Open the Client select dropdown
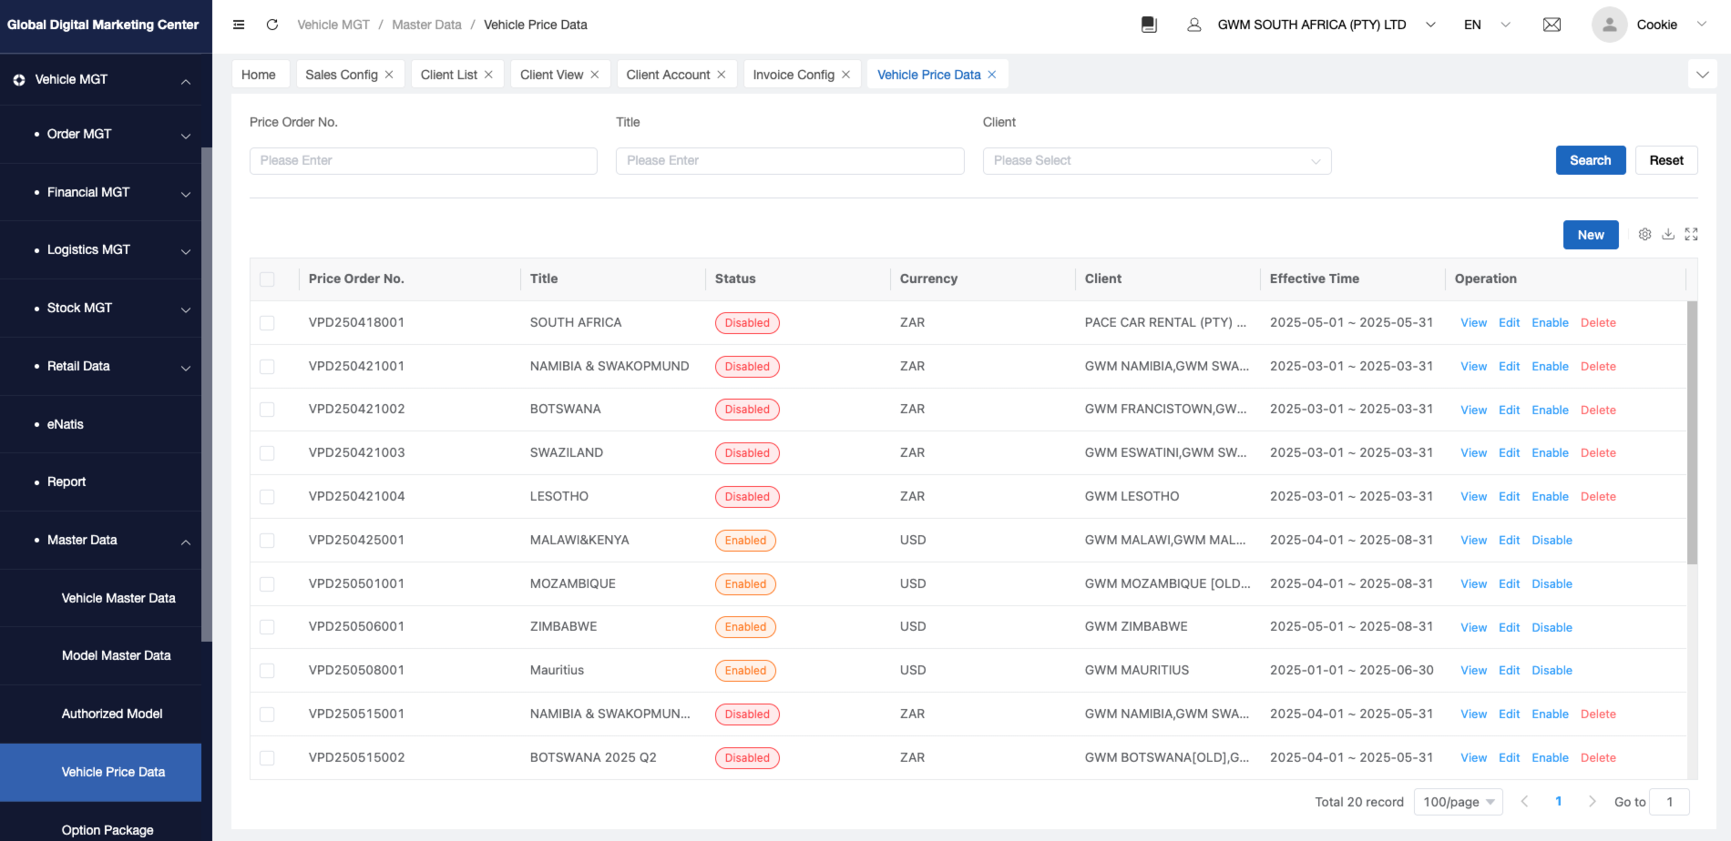 [1156, 161]
